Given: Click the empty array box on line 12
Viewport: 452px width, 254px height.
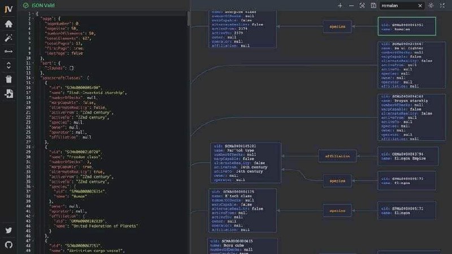Looking at the screenshot, I should pos(72,68).
